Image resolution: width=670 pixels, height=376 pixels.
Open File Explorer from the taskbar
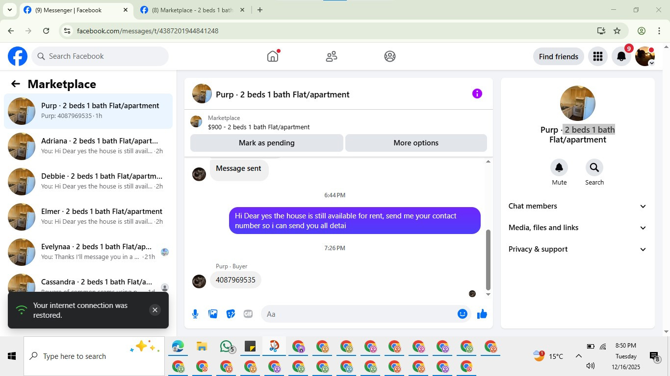pyautogui.click(x=202, y=347)
